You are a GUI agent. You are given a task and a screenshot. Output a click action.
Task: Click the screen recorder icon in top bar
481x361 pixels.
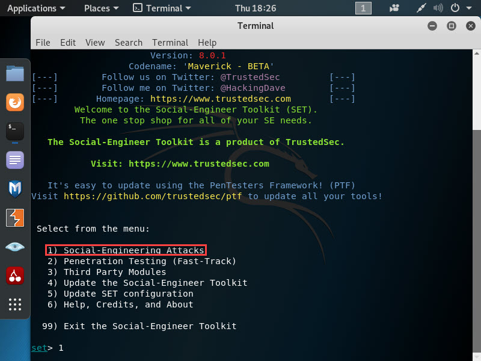(394, 8)
